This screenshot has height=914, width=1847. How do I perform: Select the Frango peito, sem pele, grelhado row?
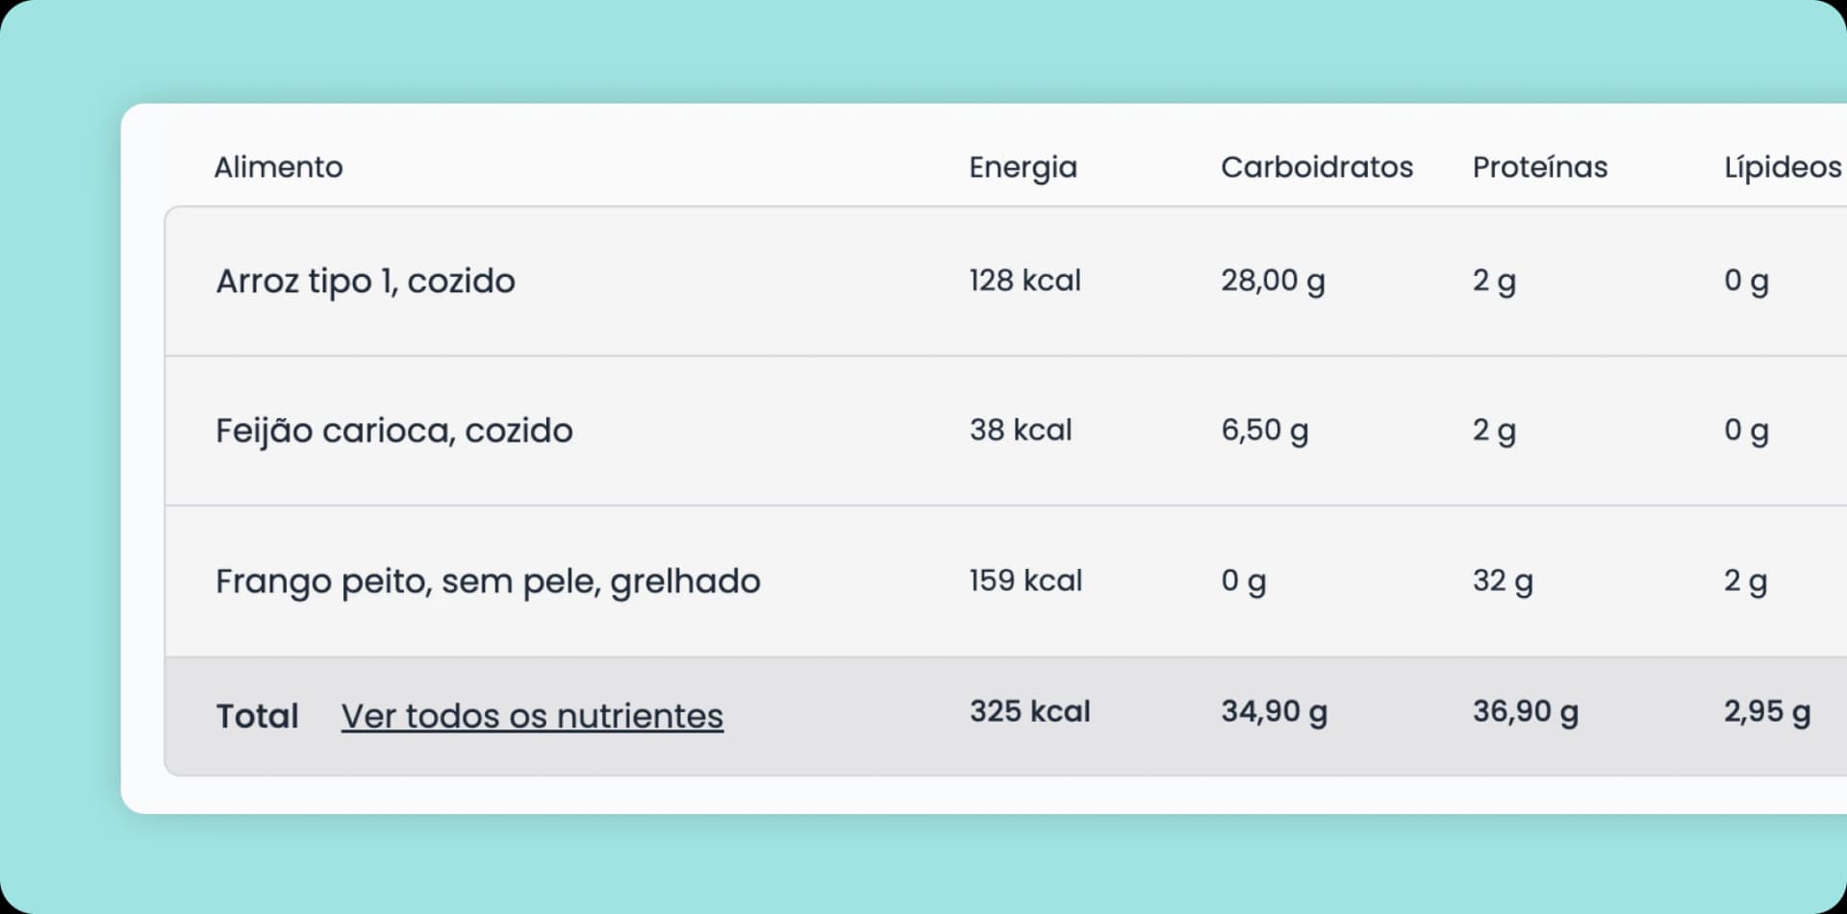[x=489, y=580]
